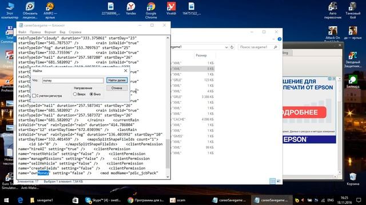Launch the AIMP2 — ярлык shortcut
Viewport: 366px width, 205px height.
[50, 10]
